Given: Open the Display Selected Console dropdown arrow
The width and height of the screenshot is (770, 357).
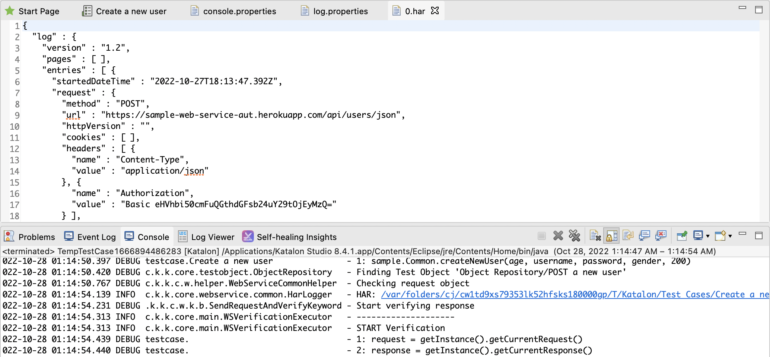Looking at the screenshot, I should [x=708, y=236].
